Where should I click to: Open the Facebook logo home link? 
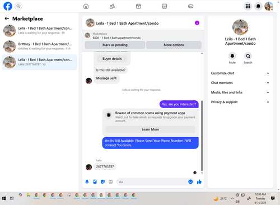point(8,6)
